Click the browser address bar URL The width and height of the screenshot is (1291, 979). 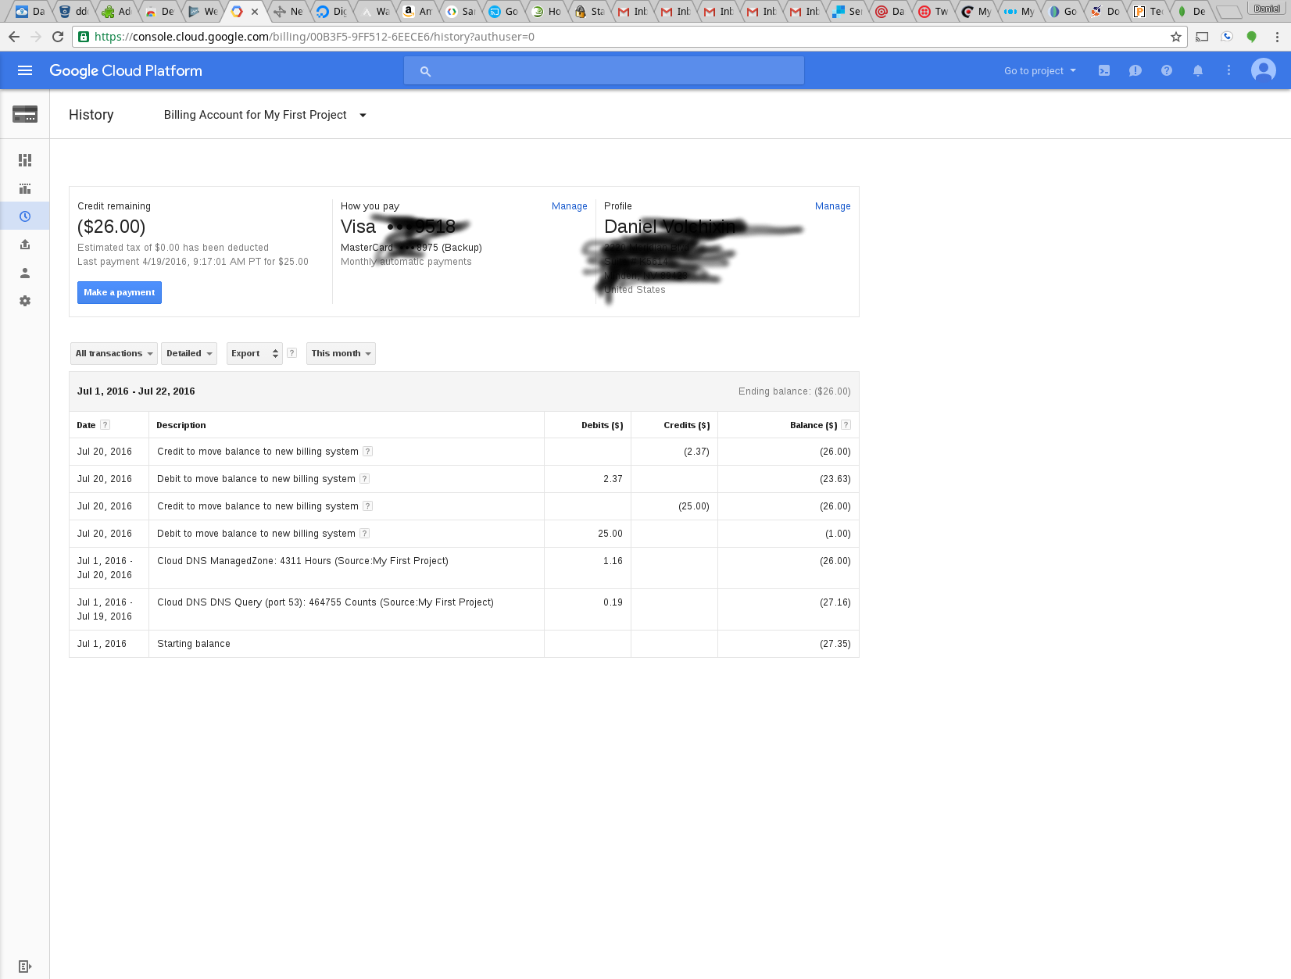pos(314,37)
